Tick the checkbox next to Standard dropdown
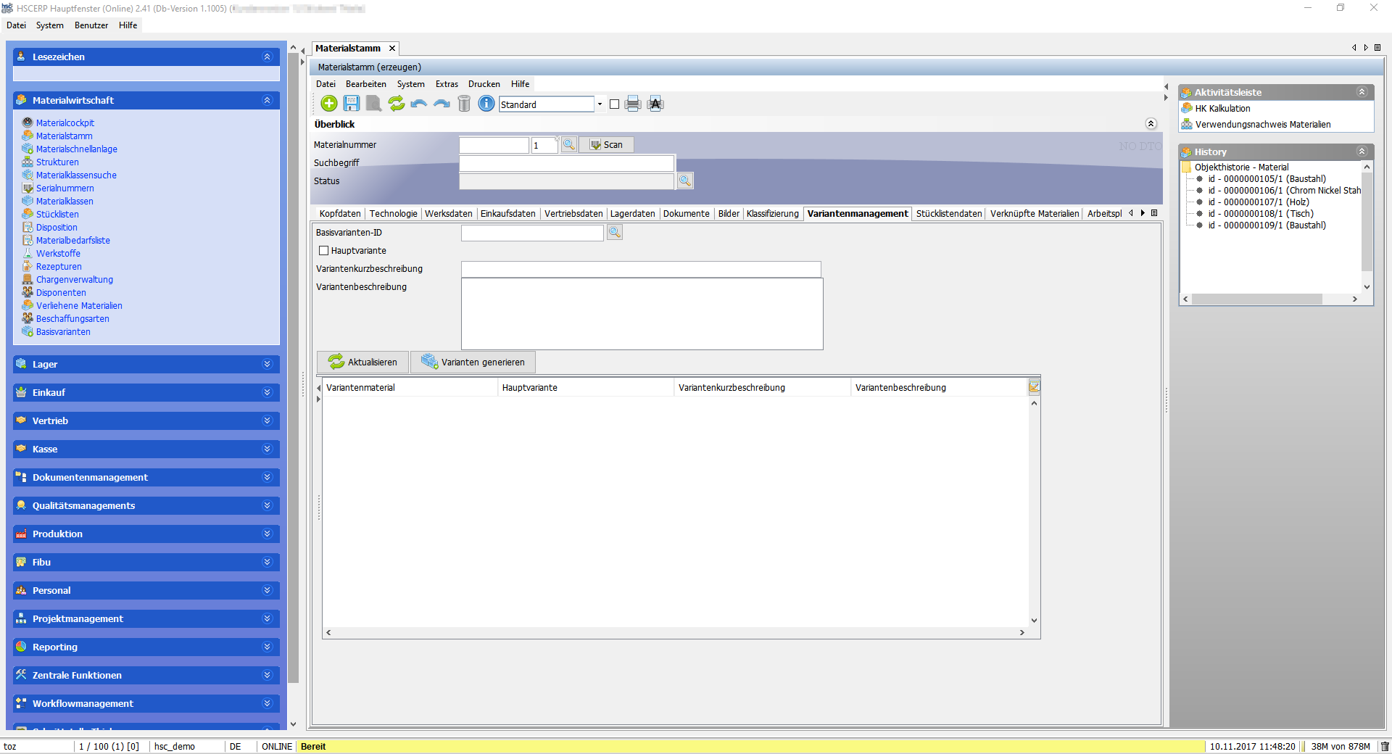The width and height of the screenshot is (1392, 754). tap(615, 104)
